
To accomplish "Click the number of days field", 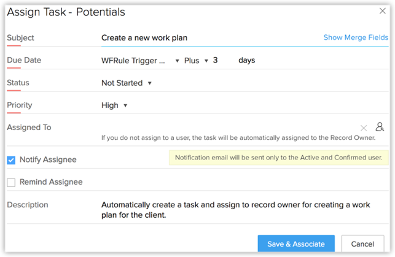I will coord(221,61).
